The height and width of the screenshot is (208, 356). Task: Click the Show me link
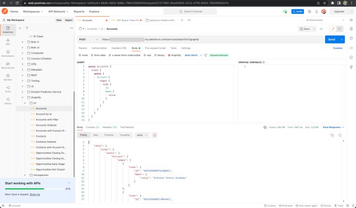[35, 194]
